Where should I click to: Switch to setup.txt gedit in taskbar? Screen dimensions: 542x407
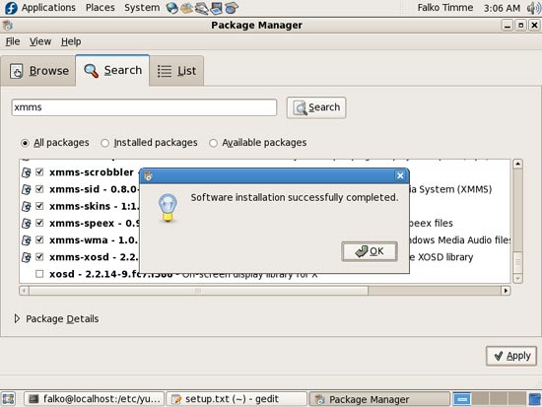pos(237,399)
